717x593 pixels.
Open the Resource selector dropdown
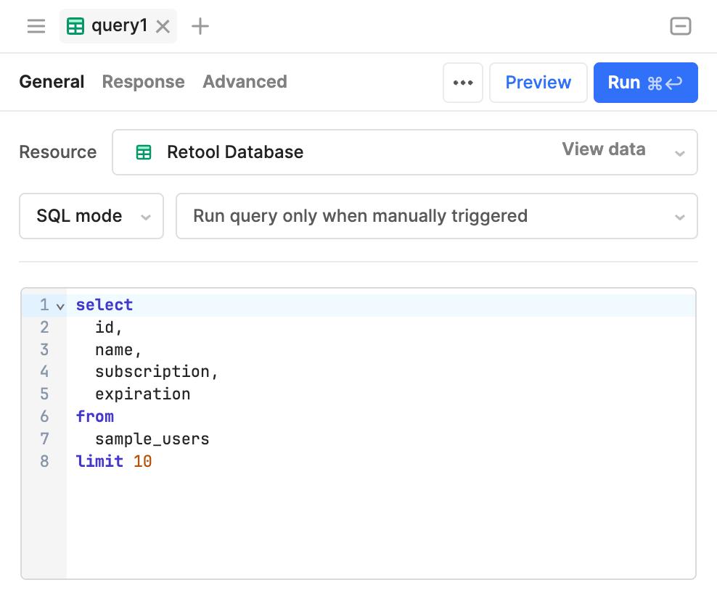(x=679, y=152)
